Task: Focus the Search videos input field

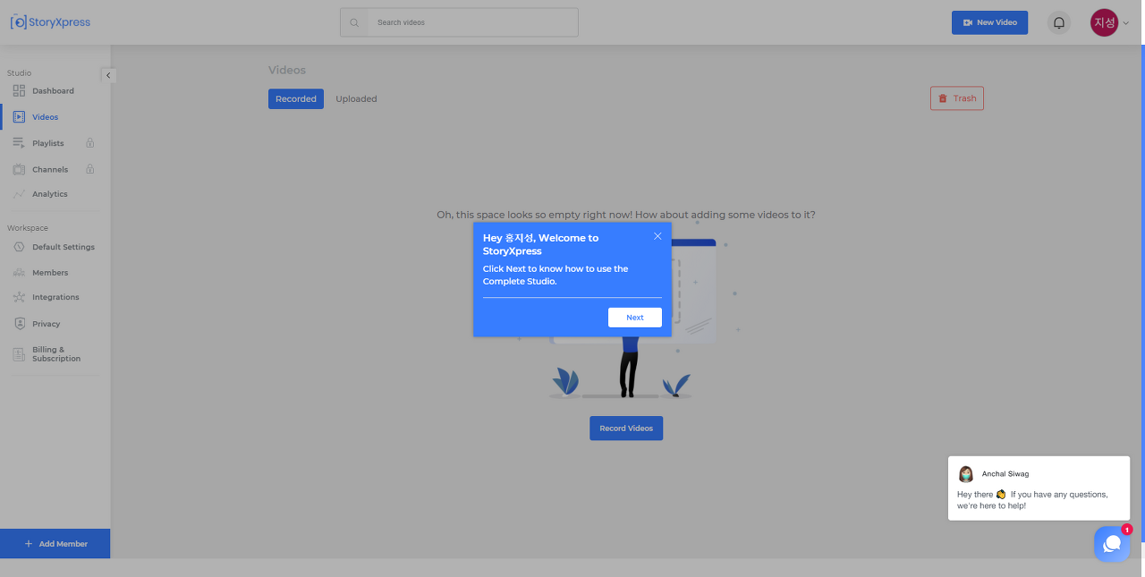Action: pos(472,22)
